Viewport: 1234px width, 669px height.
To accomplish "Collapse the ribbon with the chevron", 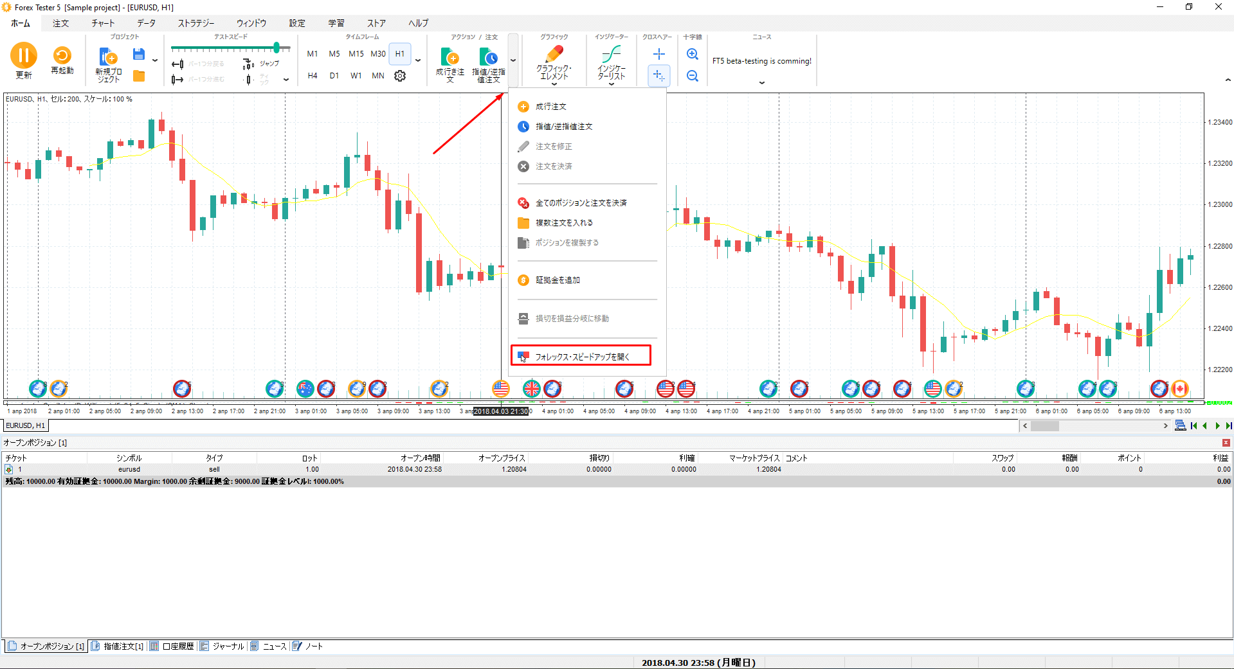I will [1228, 80].
